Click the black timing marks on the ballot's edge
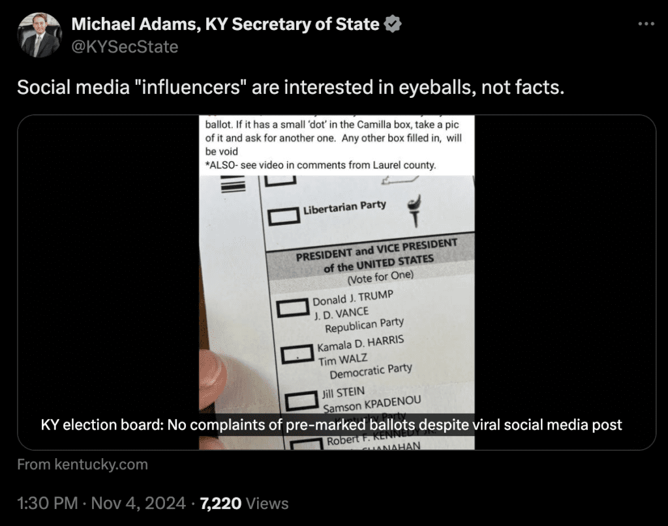668x526 pixels. [230, 185]
